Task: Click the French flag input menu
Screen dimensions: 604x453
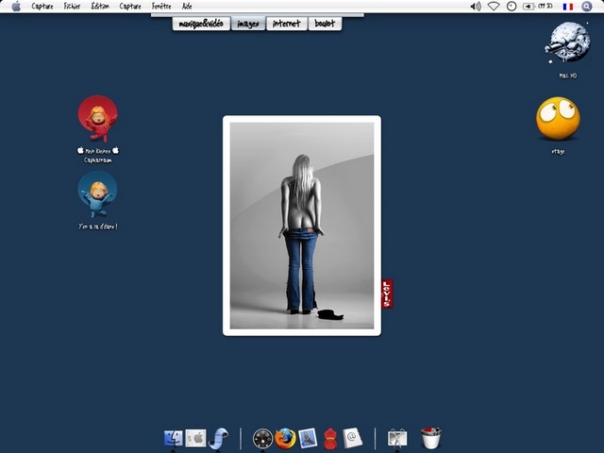Action: point(568,6)
